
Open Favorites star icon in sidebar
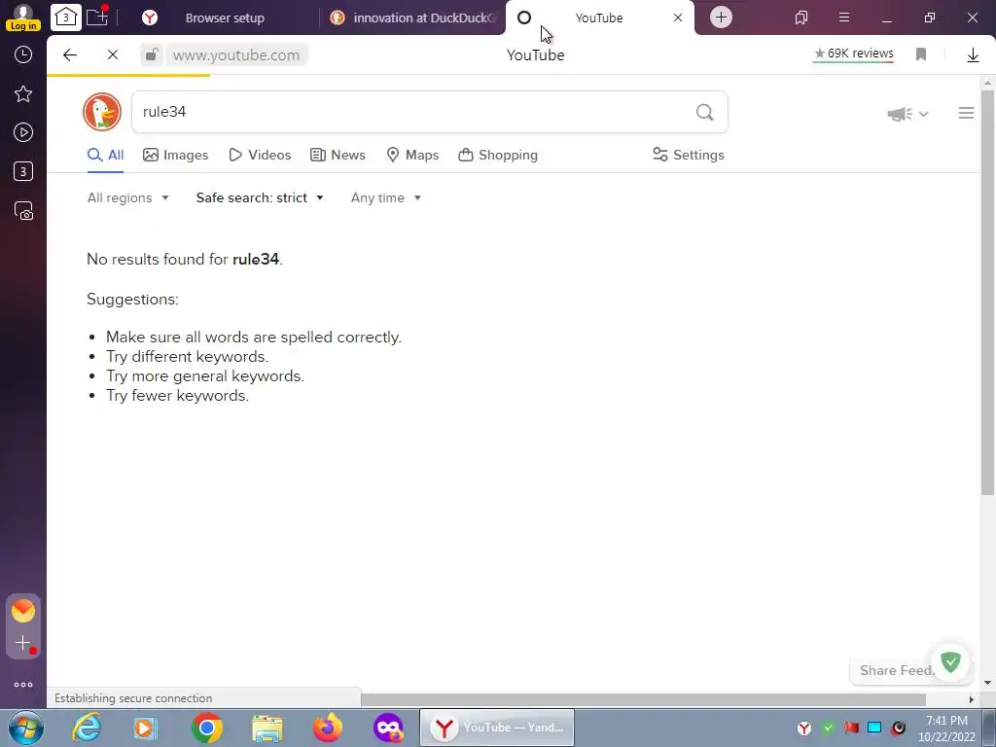pos(23,94)
